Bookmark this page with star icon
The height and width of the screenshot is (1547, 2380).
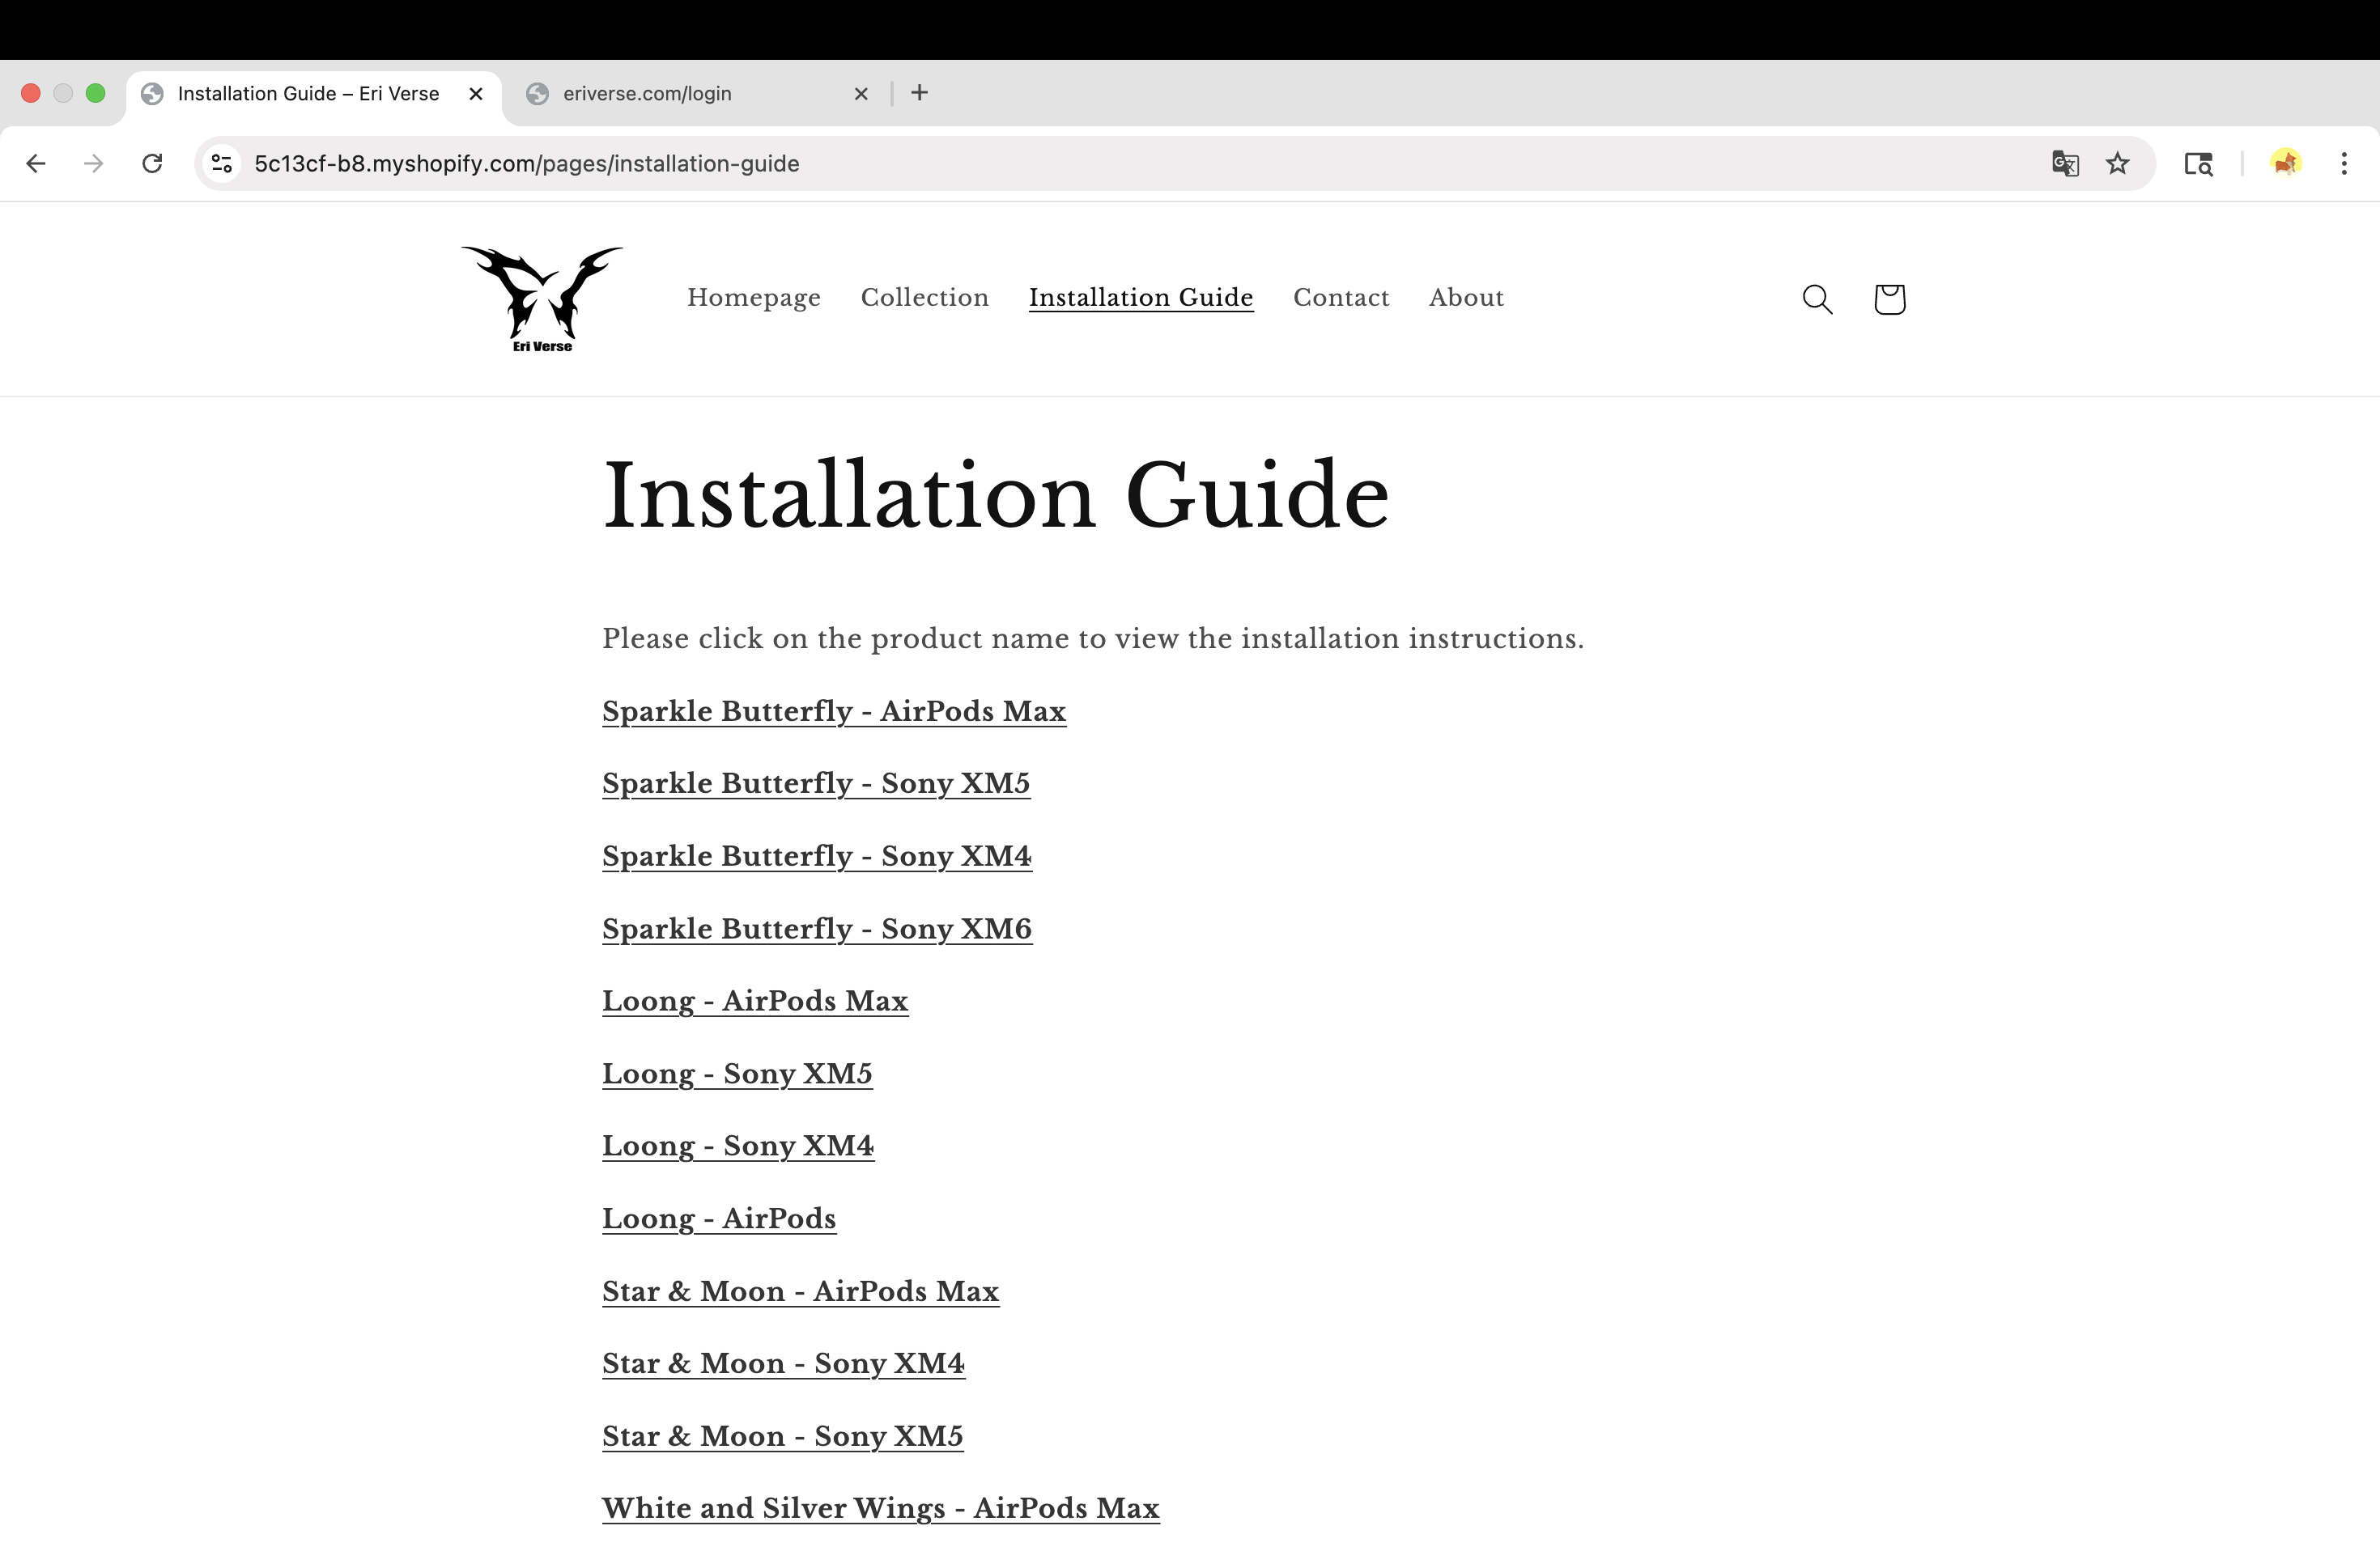(2117, 163)
